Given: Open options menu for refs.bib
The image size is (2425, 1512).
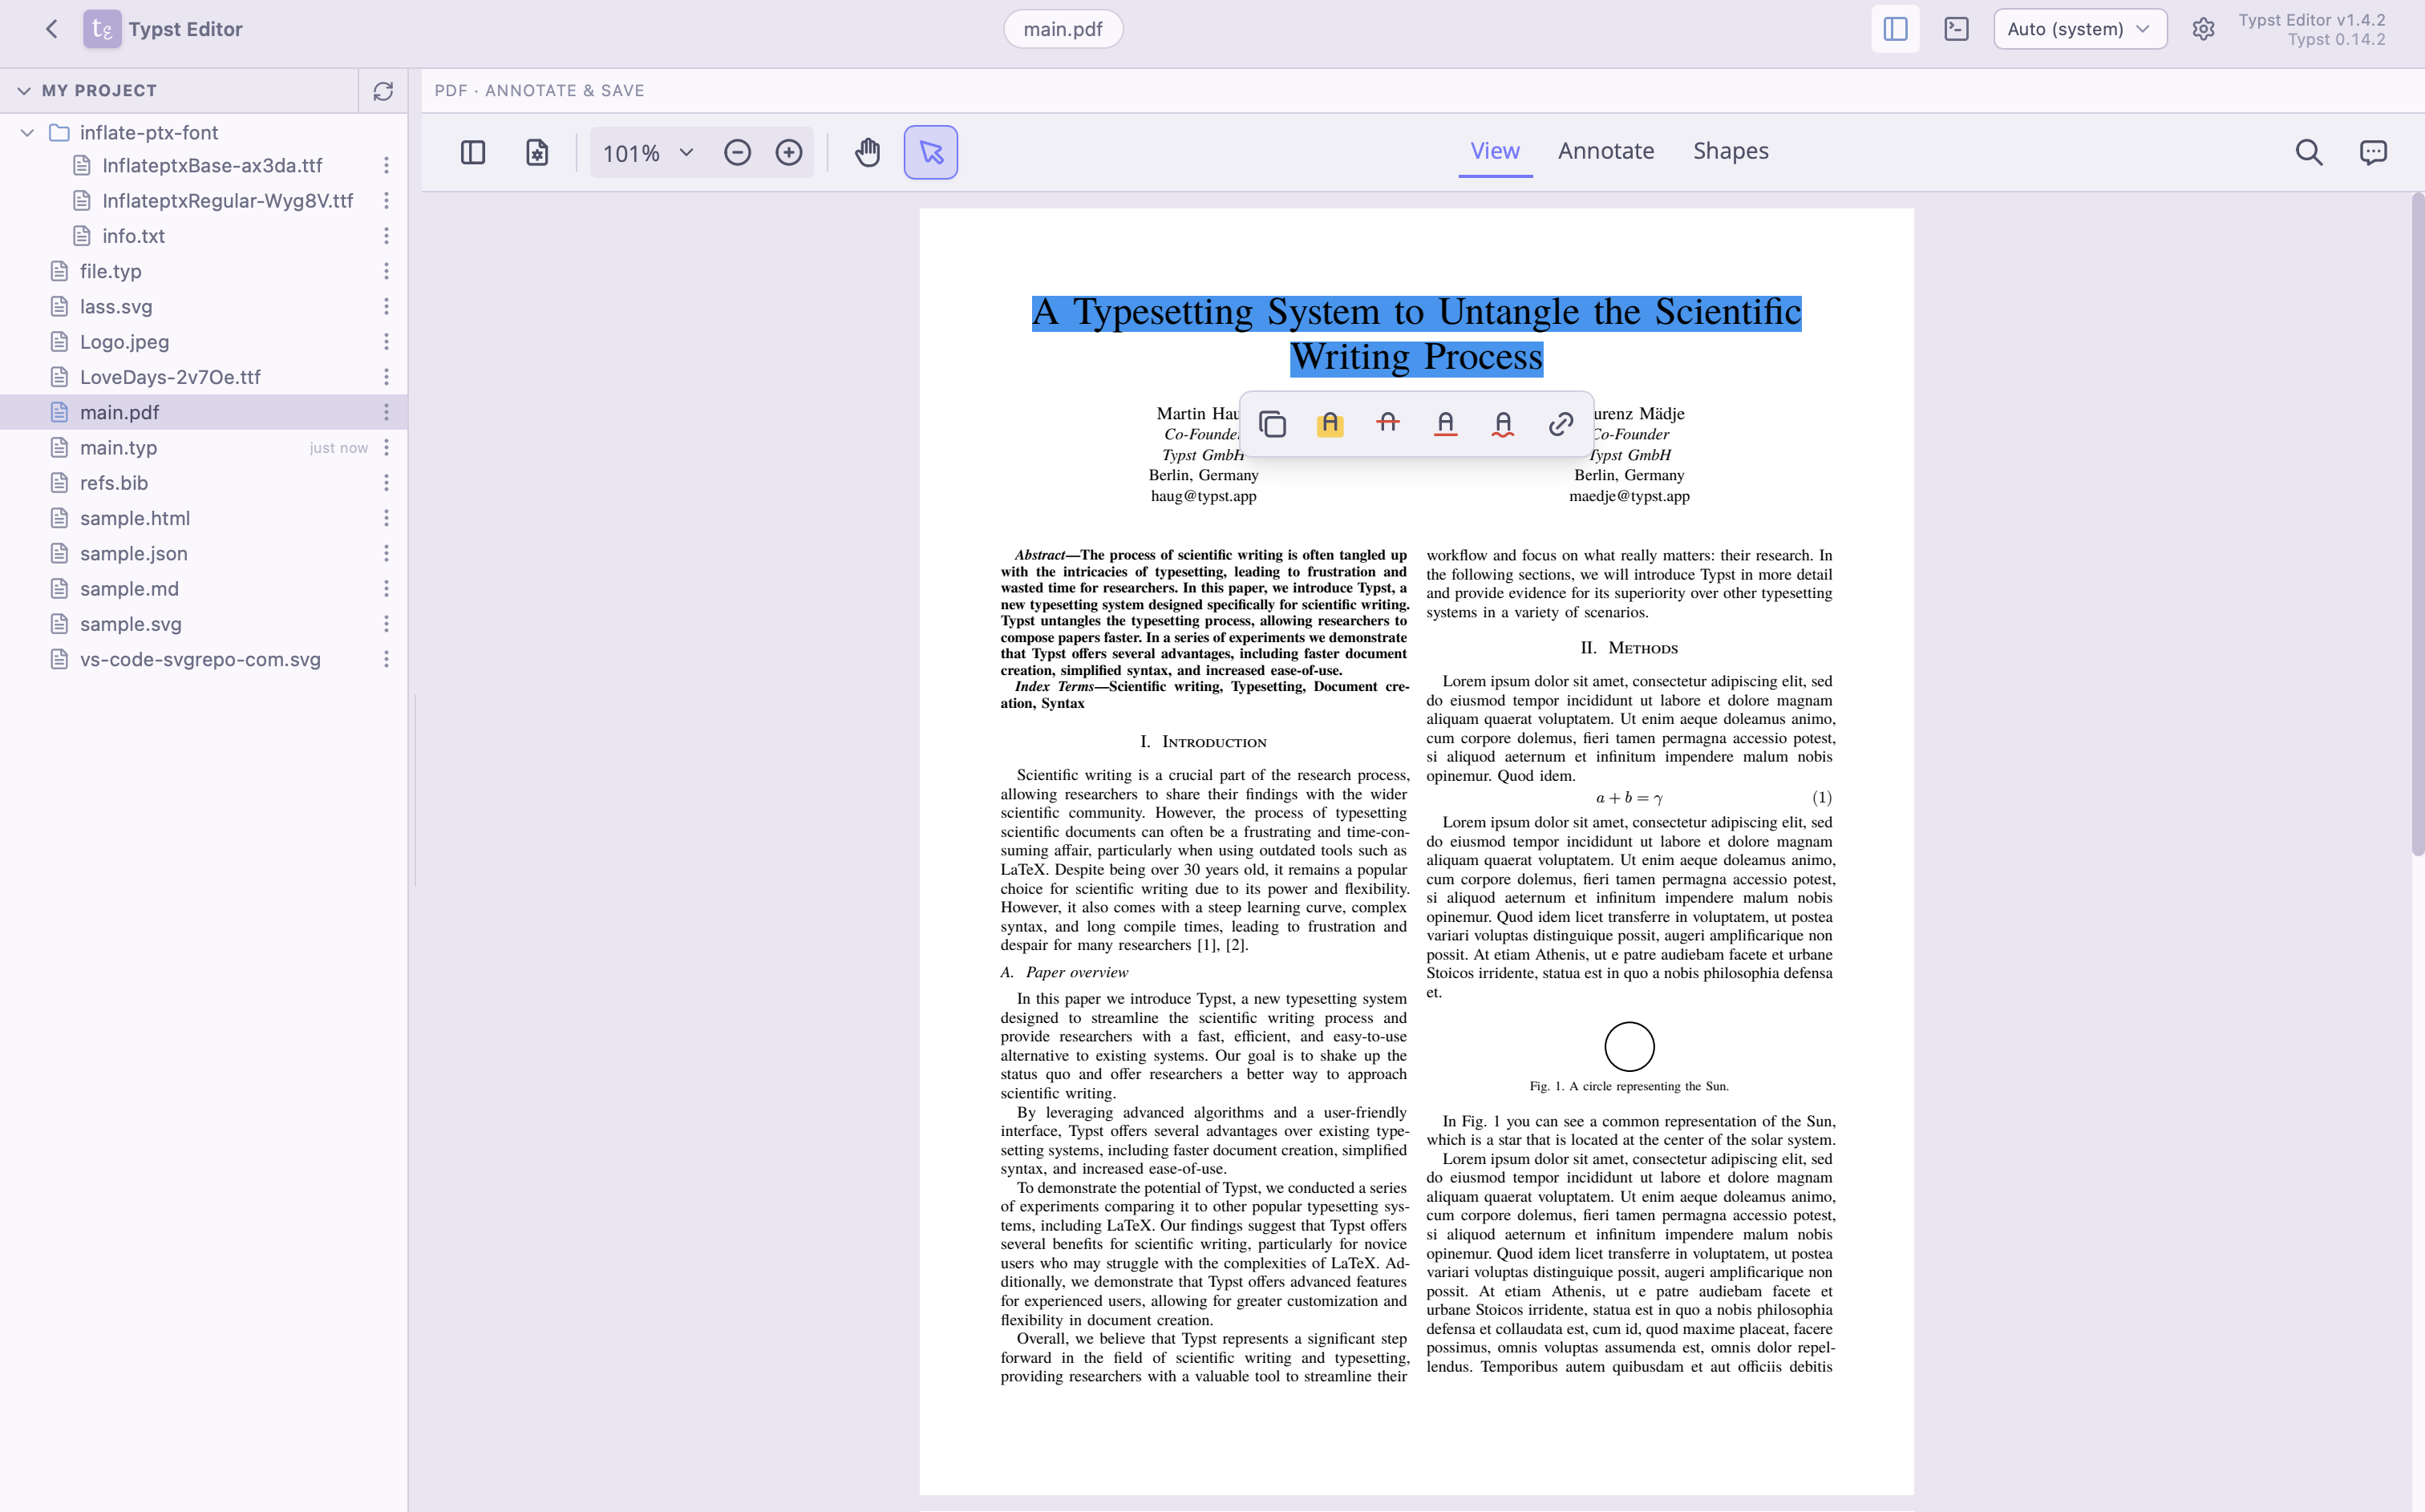Looking at the screenshot, I should click(387, 482).
